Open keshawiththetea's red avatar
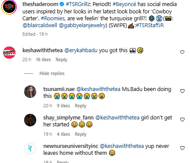 click(x=9, y=53)
